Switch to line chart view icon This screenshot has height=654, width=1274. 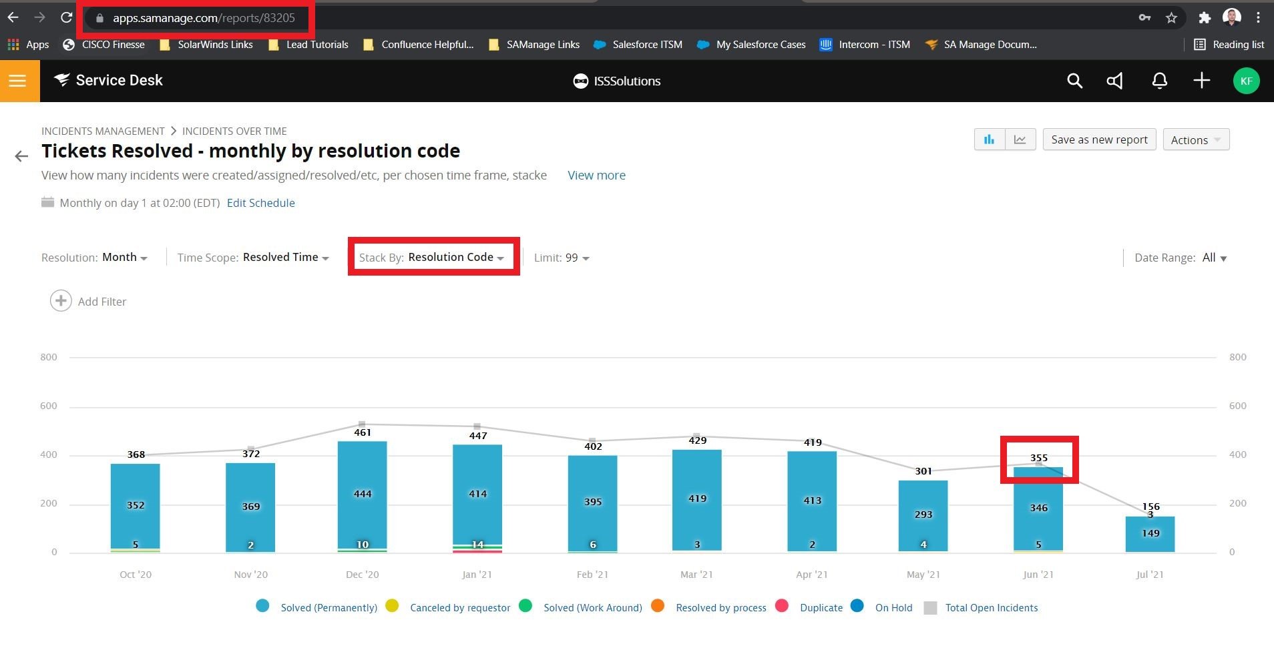point(1020,139)
